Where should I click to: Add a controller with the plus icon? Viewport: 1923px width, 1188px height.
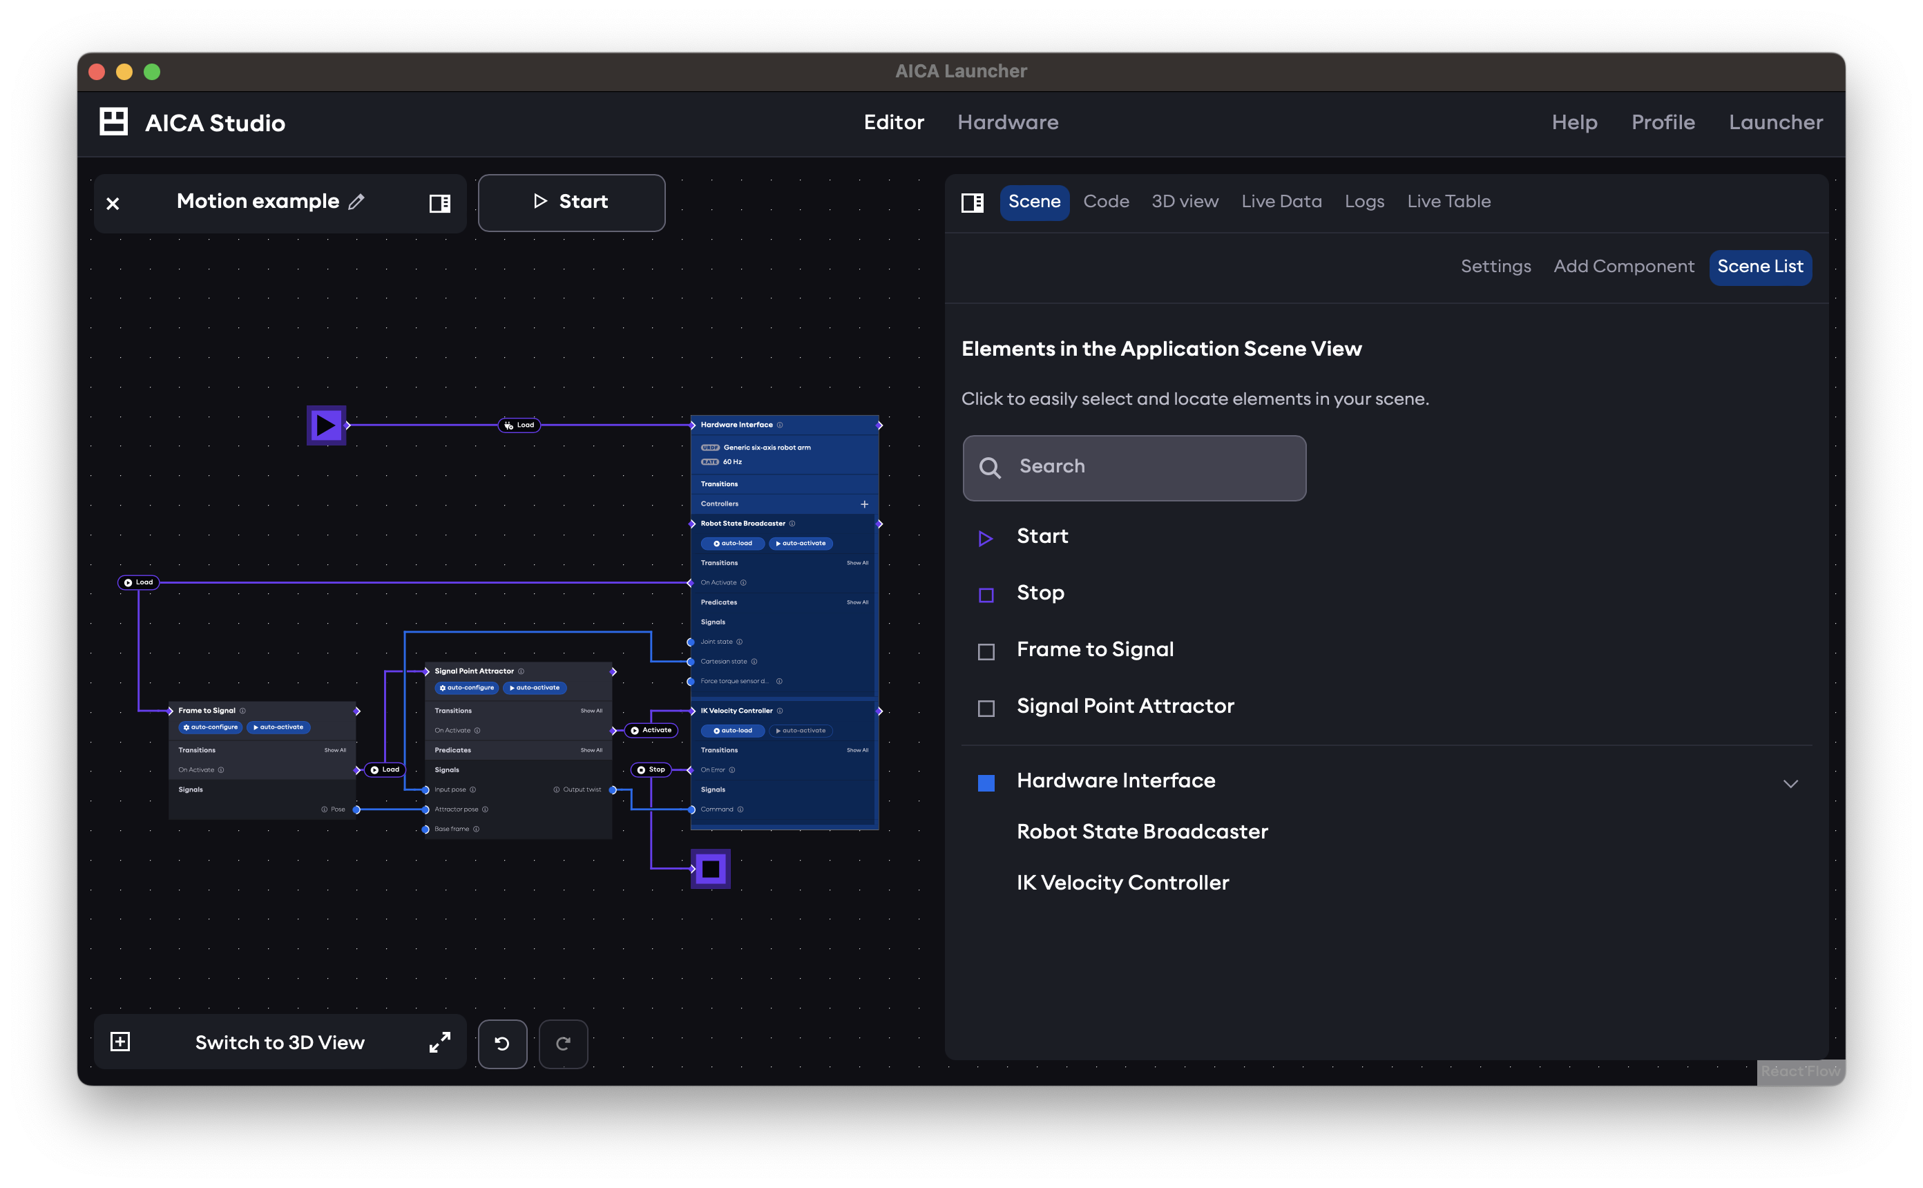[864, 504]
